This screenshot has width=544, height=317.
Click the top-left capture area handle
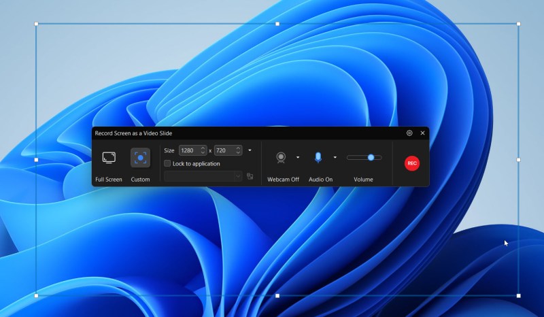[x=36, y=24]
